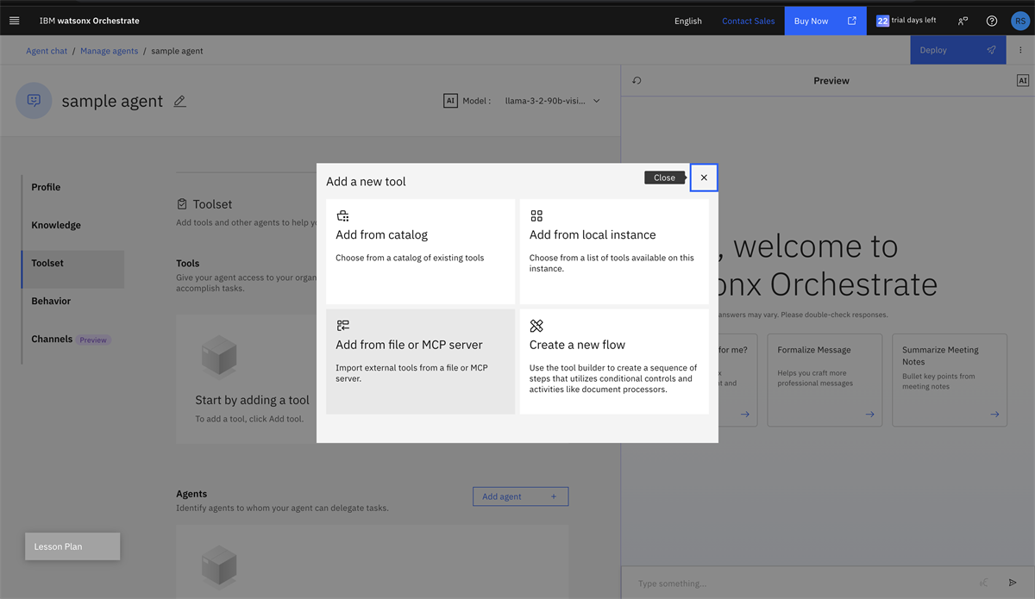The image size is (1035, 599).
Task: Open the hamburger navigation menu
Action: (14, 21)
